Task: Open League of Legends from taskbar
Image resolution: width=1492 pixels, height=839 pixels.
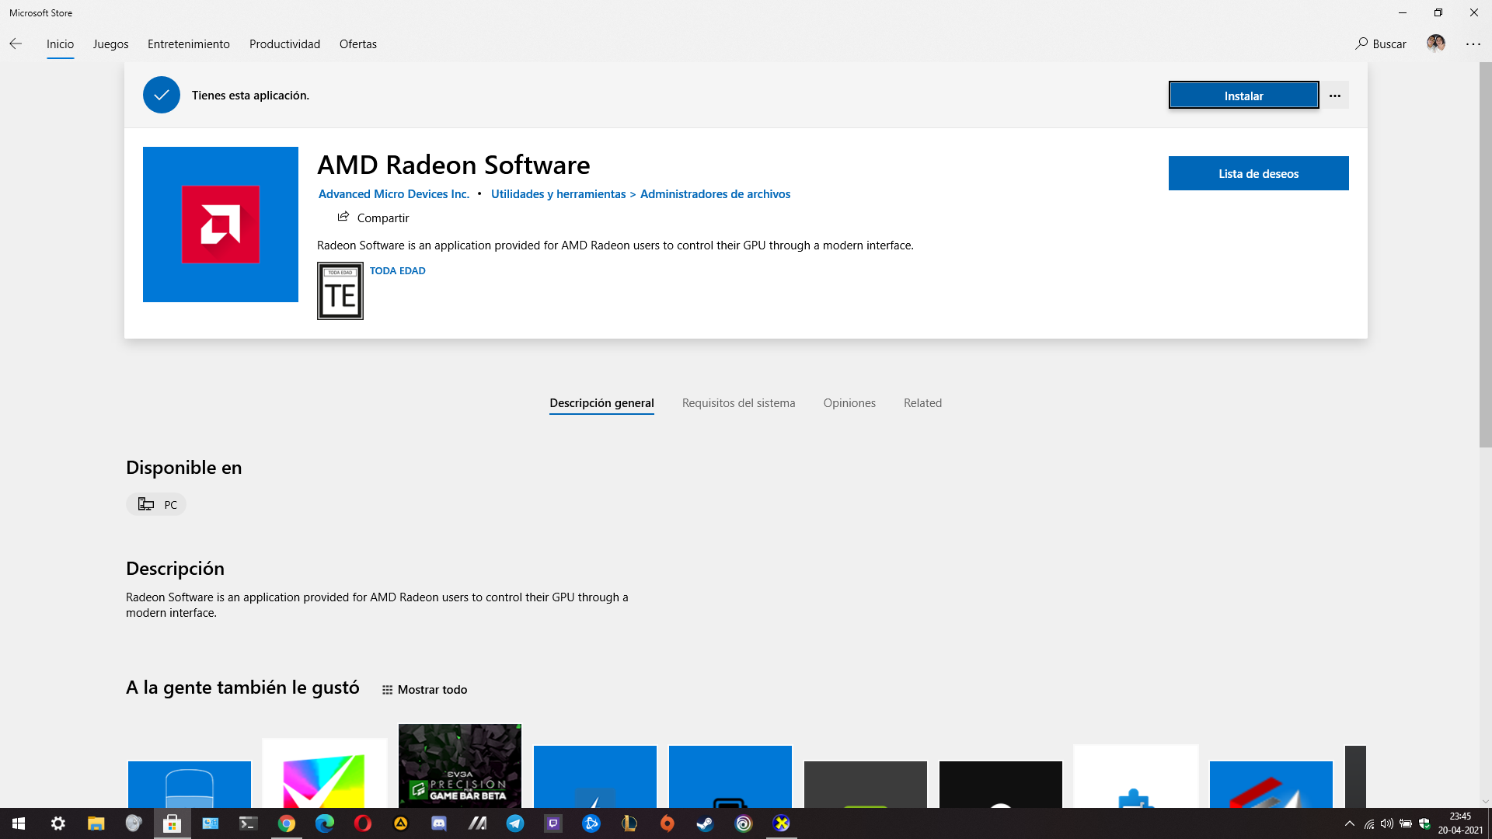Action: point(629,823)
